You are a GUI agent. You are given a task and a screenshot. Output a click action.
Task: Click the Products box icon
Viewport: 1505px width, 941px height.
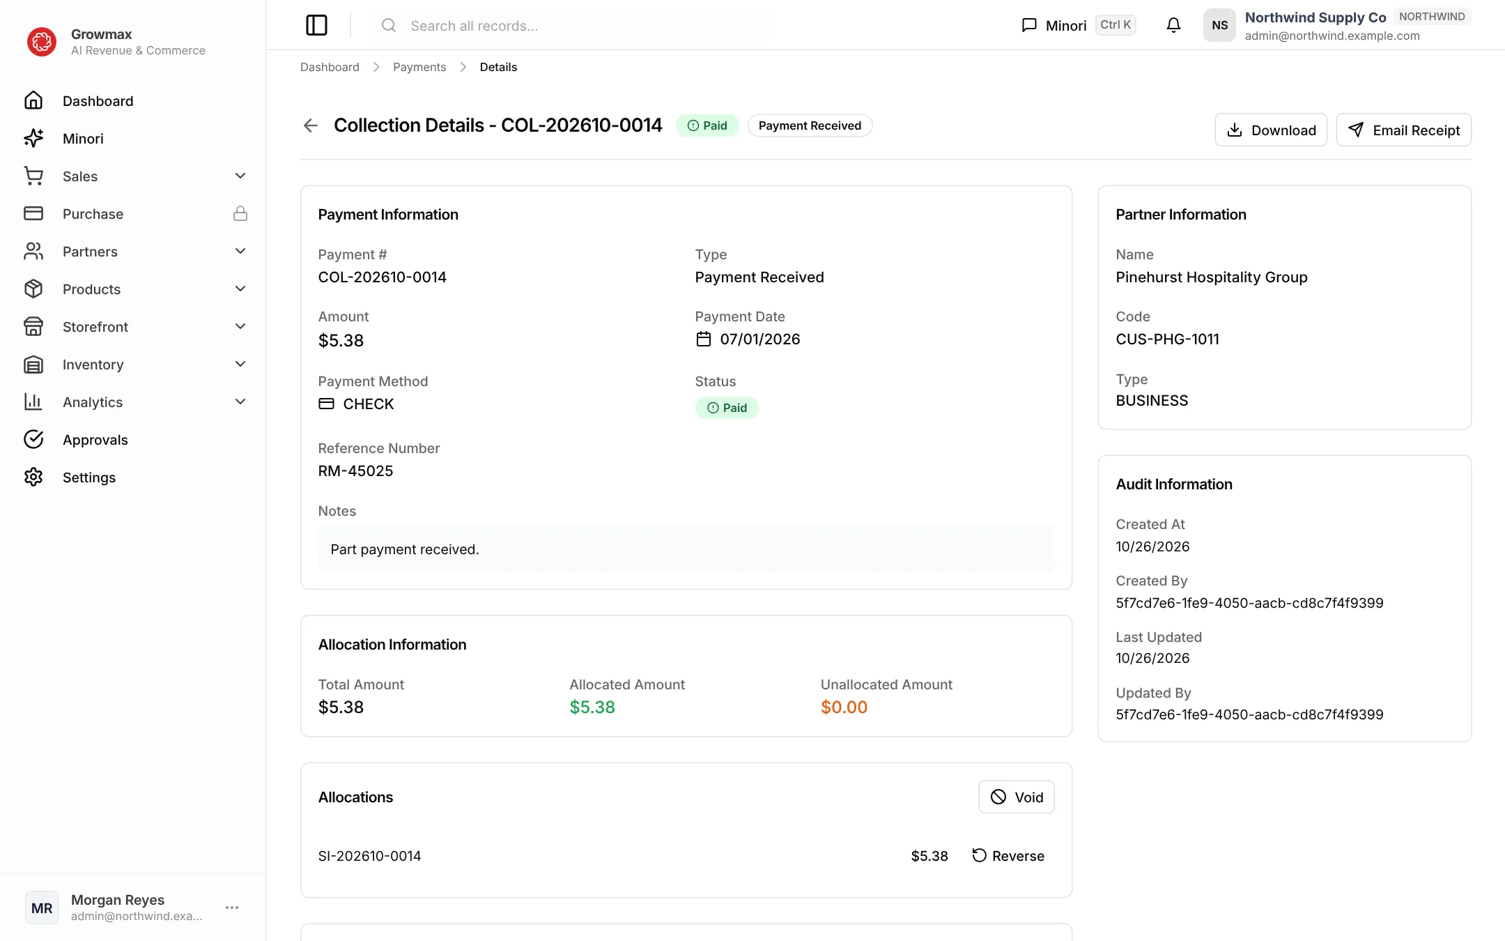click(33, 289)
